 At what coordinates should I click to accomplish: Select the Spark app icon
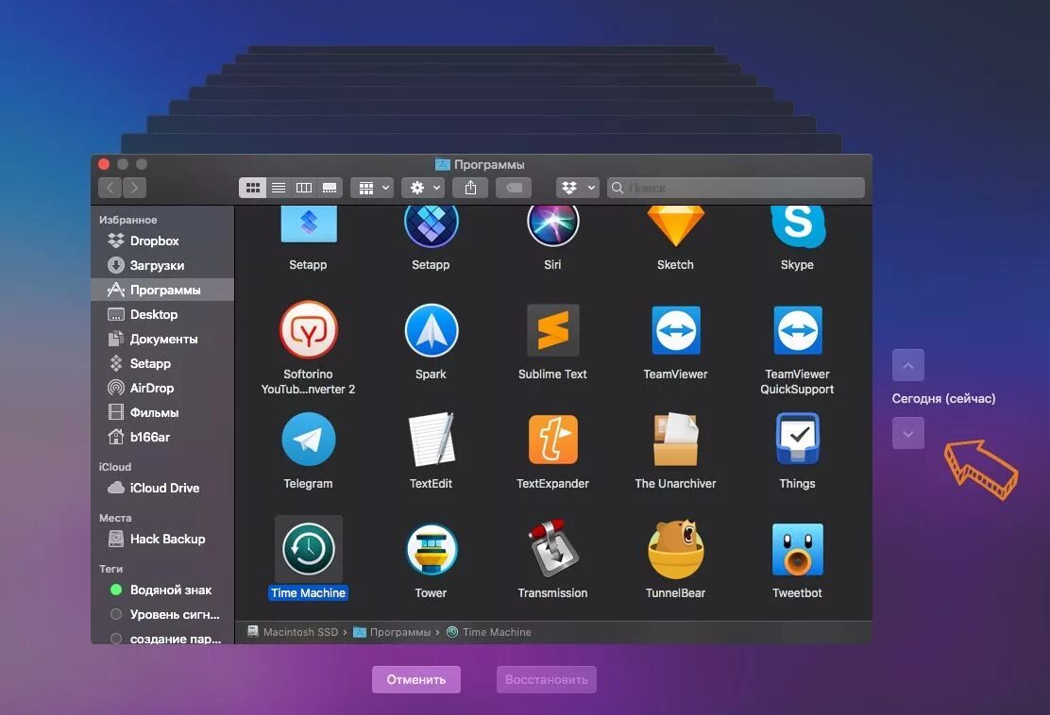click(432, 330)
